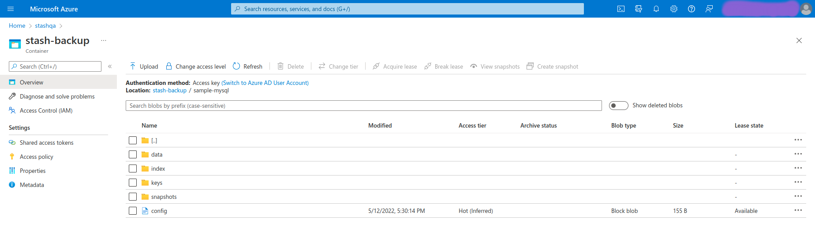Open the notifications bell
This screenshot has width=815, height=227.
[x=656, y=9]
